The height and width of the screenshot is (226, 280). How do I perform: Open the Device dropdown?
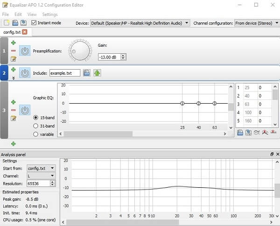(140, 23)
